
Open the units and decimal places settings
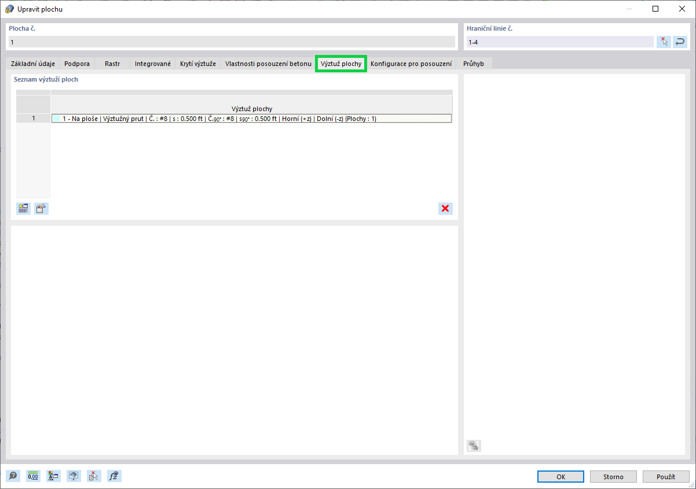tap(33, 476)
